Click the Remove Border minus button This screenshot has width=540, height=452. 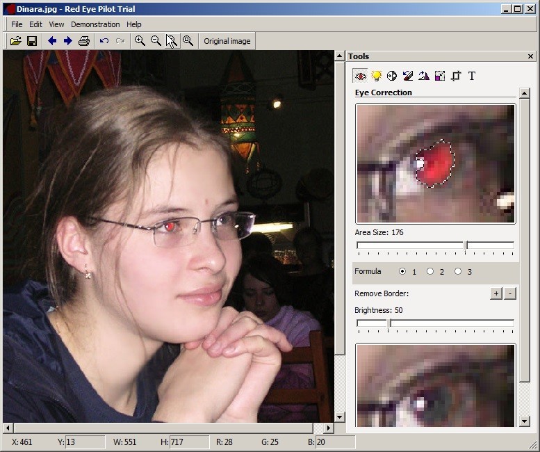(510, 293)
